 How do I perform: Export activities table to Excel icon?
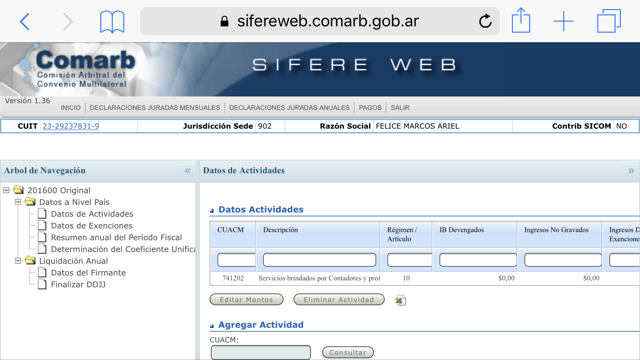click(400, 300)
